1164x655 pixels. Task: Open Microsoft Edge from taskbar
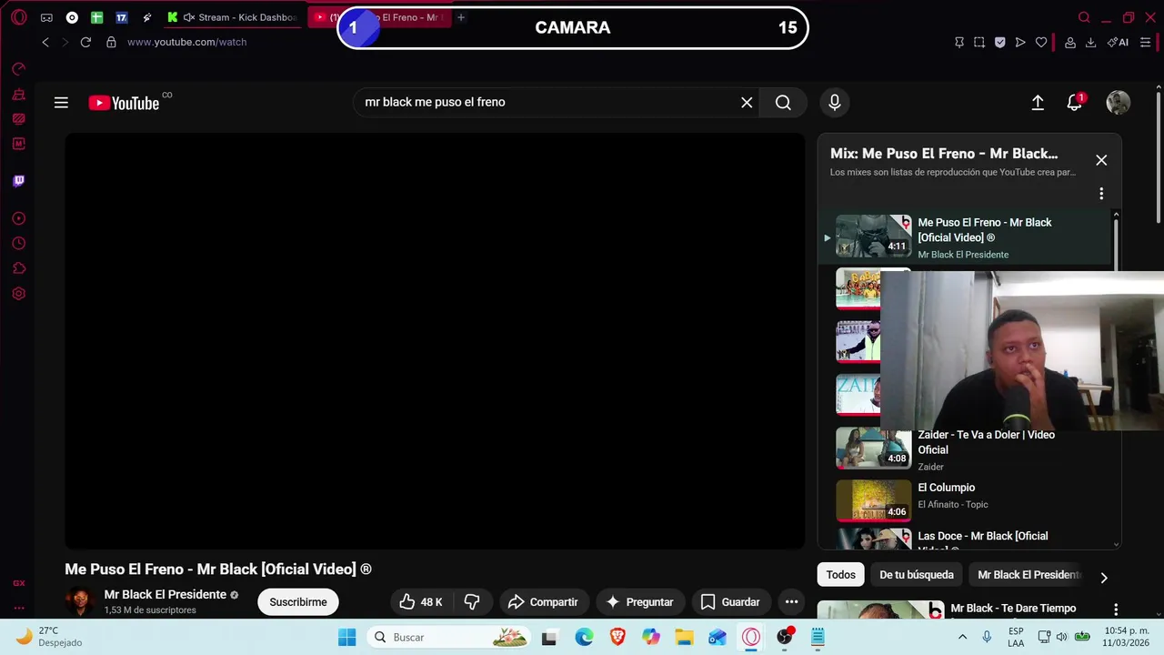click(584, 638)
